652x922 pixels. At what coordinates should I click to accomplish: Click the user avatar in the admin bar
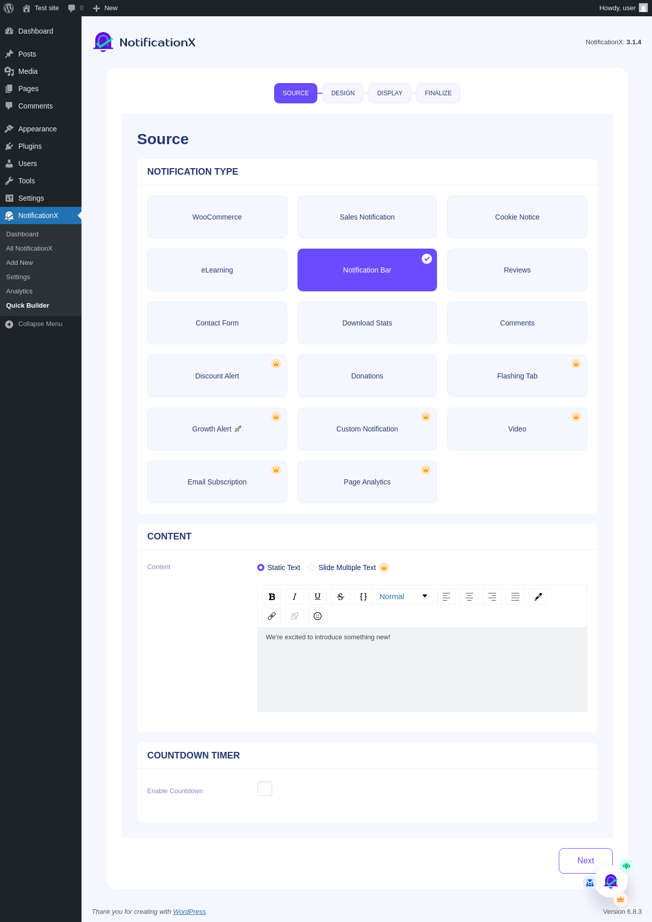click(x=643, y=8)
